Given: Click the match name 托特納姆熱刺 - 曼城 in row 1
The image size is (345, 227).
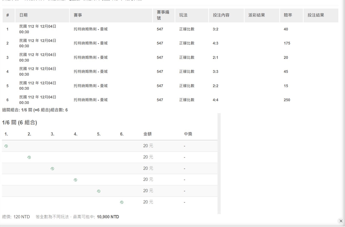Looking at the screenshot, I should (91, 29).
